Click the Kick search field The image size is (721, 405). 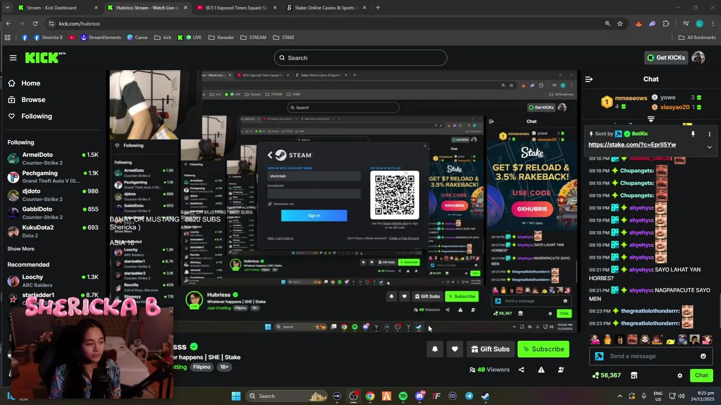360,58
